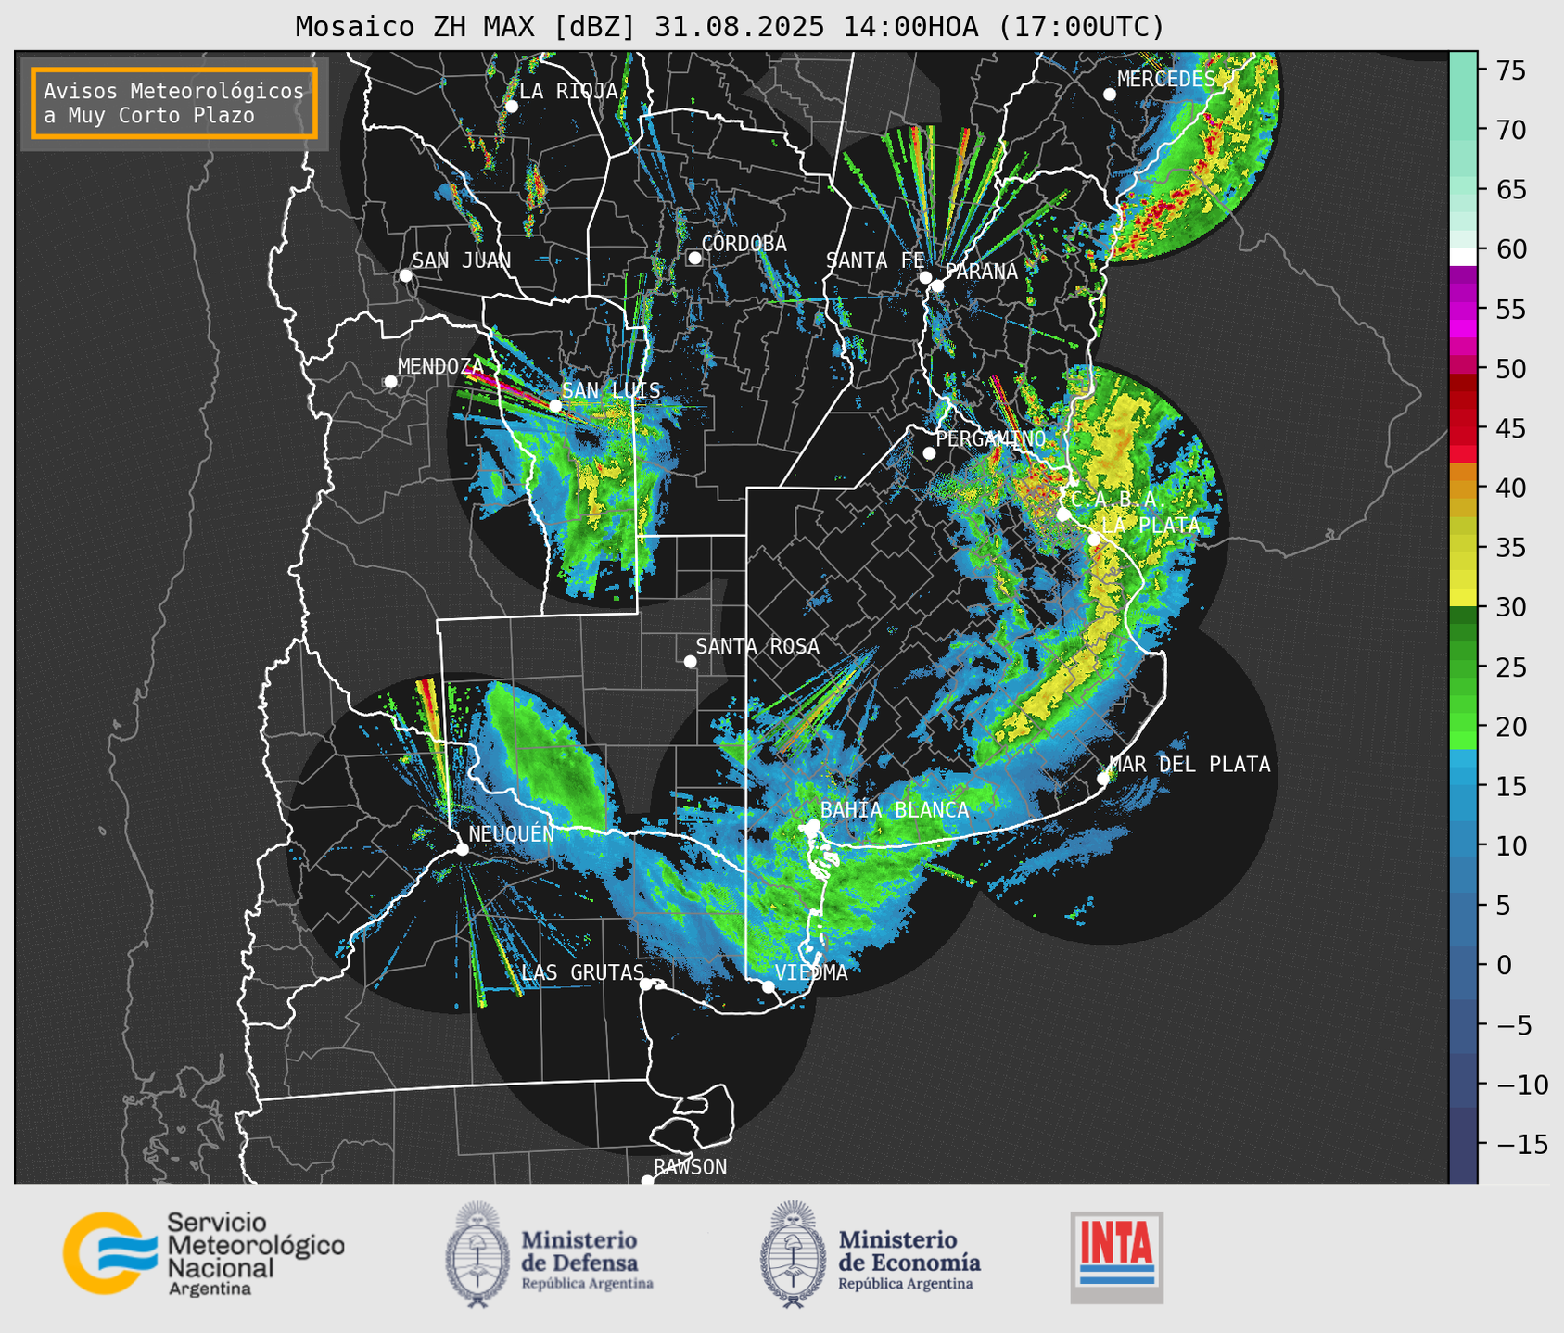1564x1333 pixels.
Task: Click the SAN JUAN city marker dot
Action: [x=405, y=275]
